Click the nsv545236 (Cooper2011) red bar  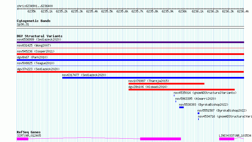130,54
